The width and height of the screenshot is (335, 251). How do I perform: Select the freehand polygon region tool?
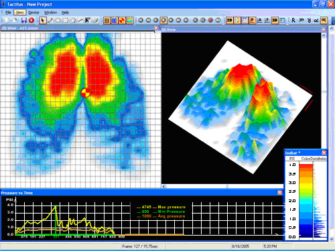coord(73,21)
